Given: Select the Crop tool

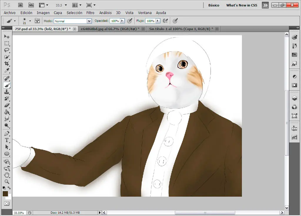Looking at the screenshot, I should pyautogui.click(x=7, y=64).
